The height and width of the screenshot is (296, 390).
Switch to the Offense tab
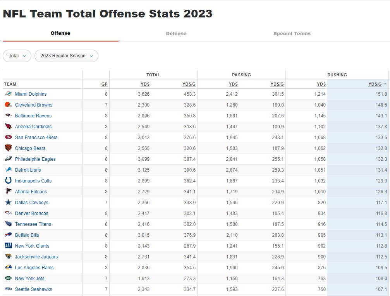coord(60,33)
